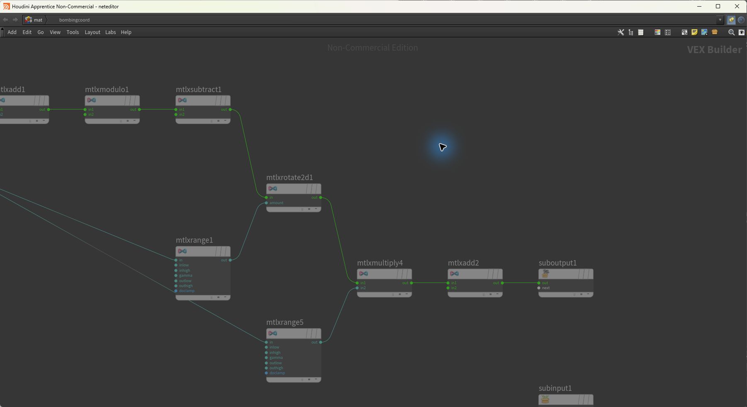Click the orange box subnet icon in toolbar

pyautogui.click(x=715, y=32)
